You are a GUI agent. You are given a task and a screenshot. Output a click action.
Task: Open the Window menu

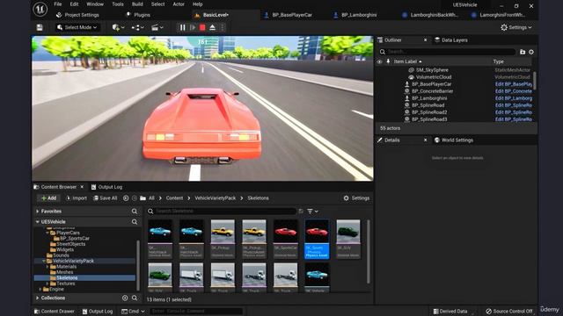pos(95,4)
